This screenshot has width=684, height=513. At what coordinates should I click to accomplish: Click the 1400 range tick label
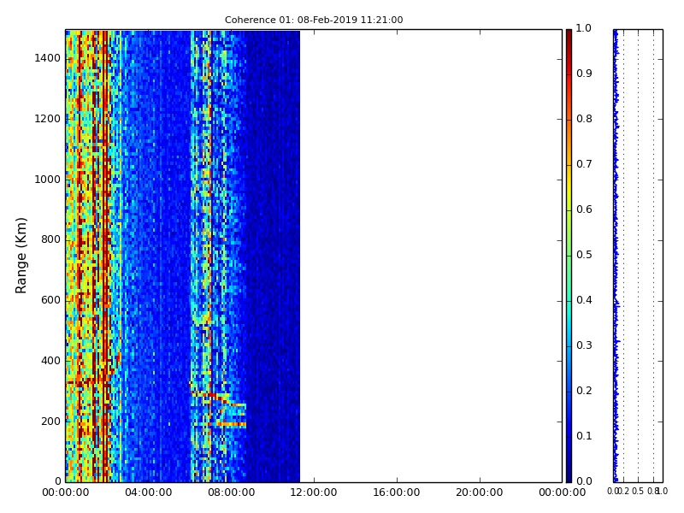[48, 58]
